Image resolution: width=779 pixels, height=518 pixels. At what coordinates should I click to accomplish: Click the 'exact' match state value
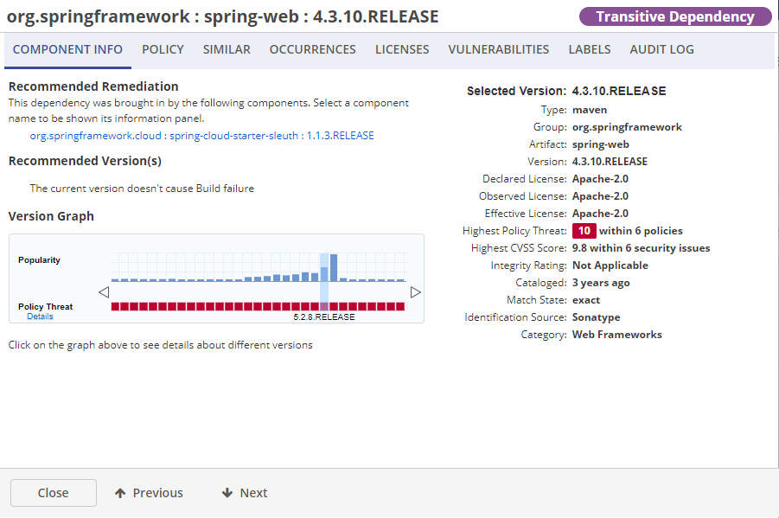(x=586, y=300)
